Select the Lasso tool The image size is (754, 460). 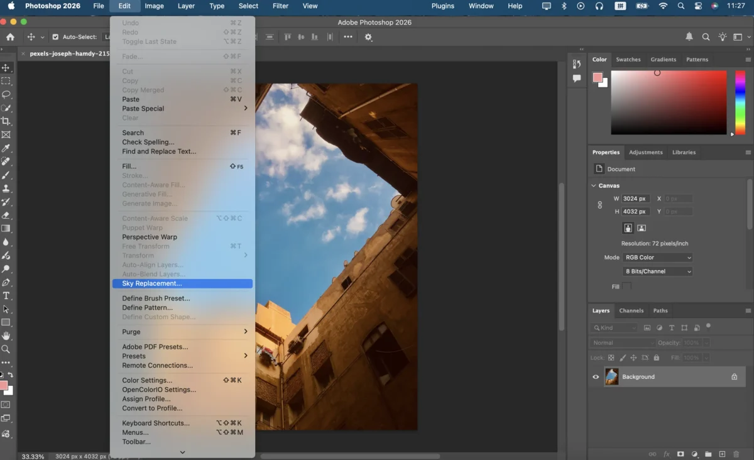(x=6, y=94)
